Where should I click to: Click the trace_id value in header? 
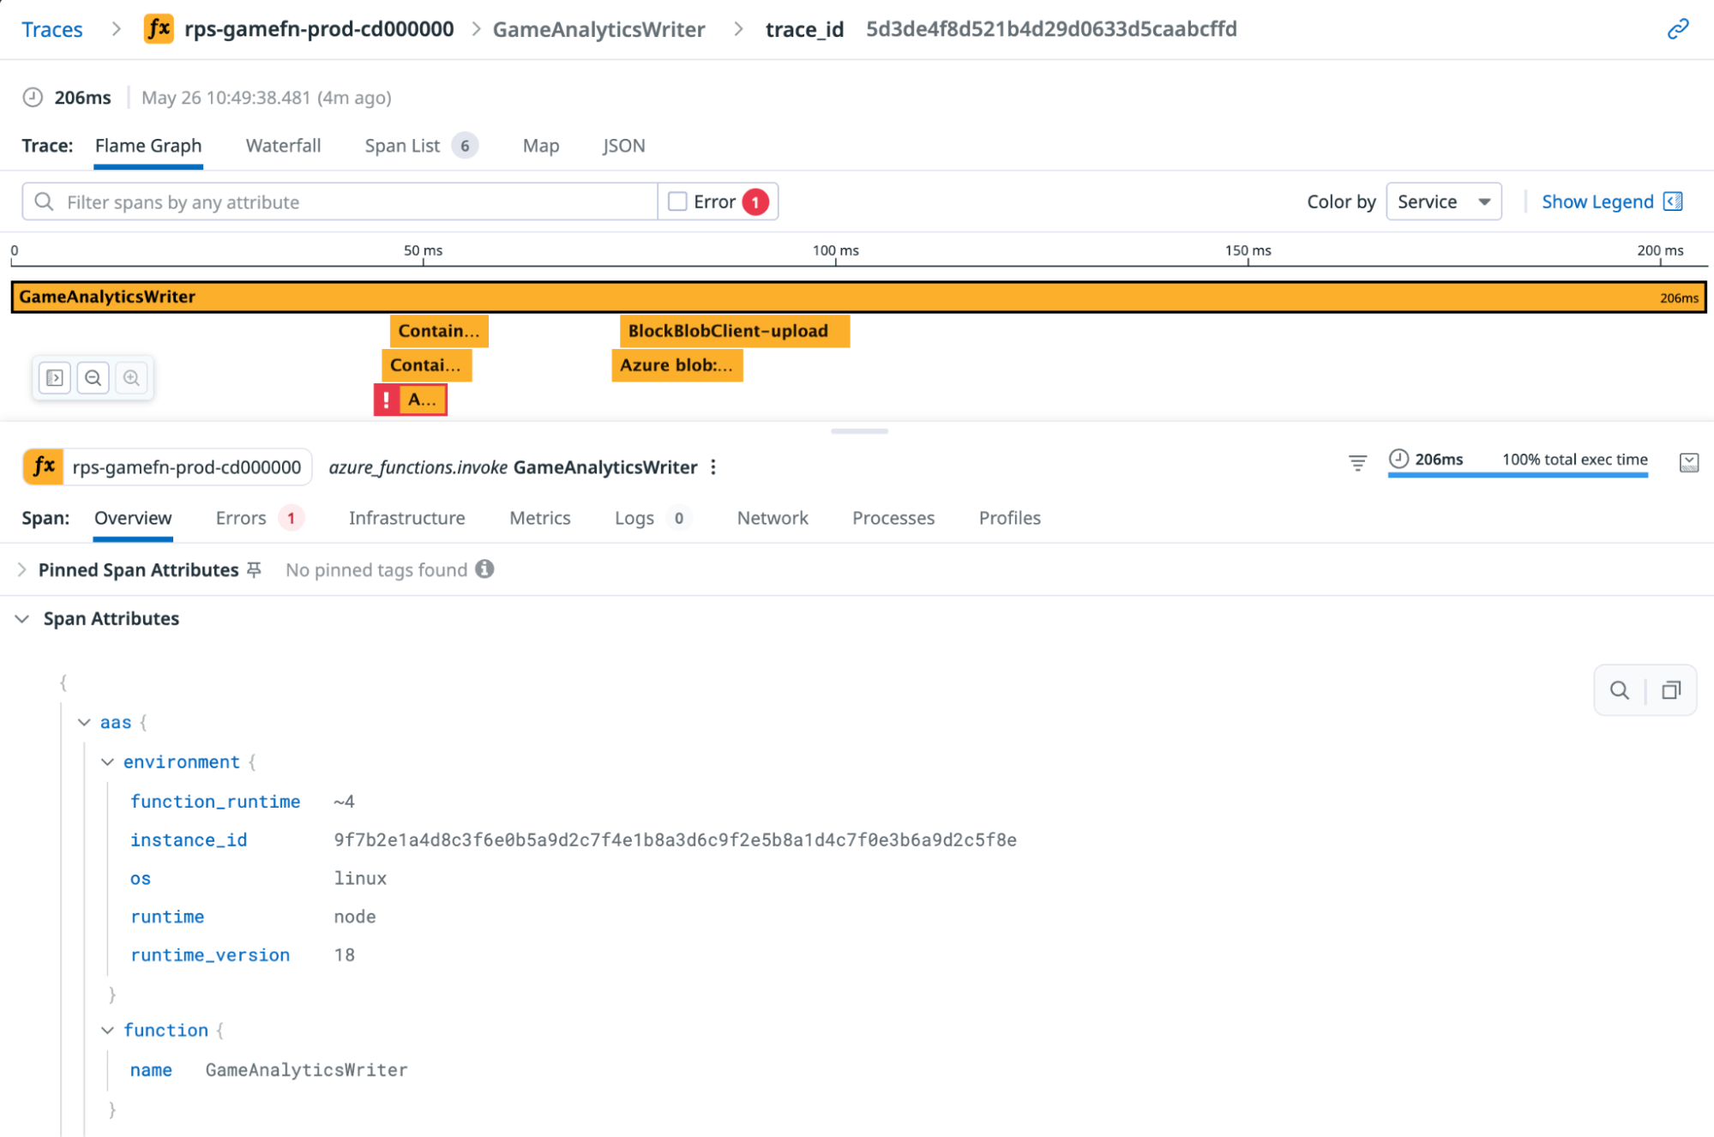coord(1051,29)
